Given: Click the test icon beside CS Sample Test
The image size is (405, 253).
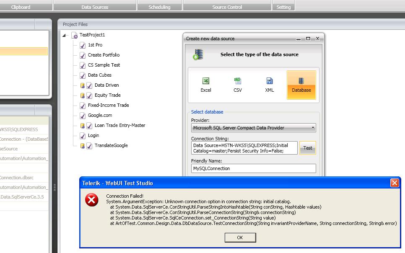Looking at the screenshot, I should 83,65.
